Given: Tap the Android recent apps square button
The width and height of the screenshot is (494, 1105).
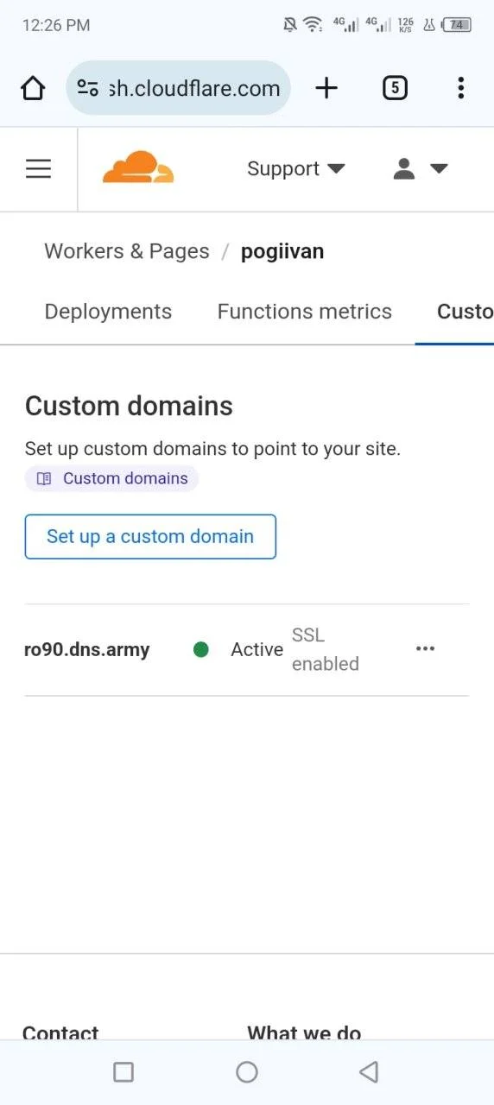Looking at the screenshot, I should click(x=123, y=1072).
